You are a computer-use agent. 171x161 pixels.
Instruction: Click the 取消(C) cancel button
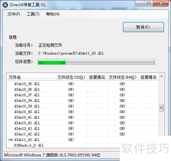point(143,27)
